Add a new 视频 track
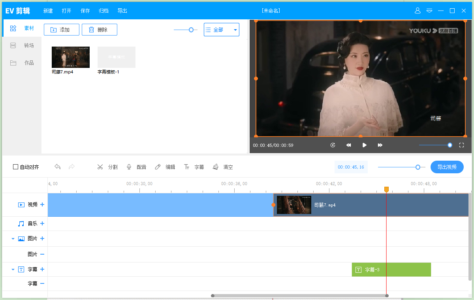 (x=42, y=204)
